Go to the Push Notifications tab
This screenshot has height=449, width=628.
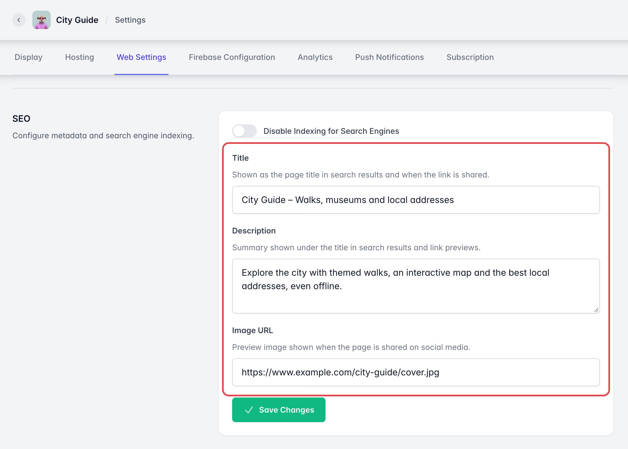(x=389, y=57)
